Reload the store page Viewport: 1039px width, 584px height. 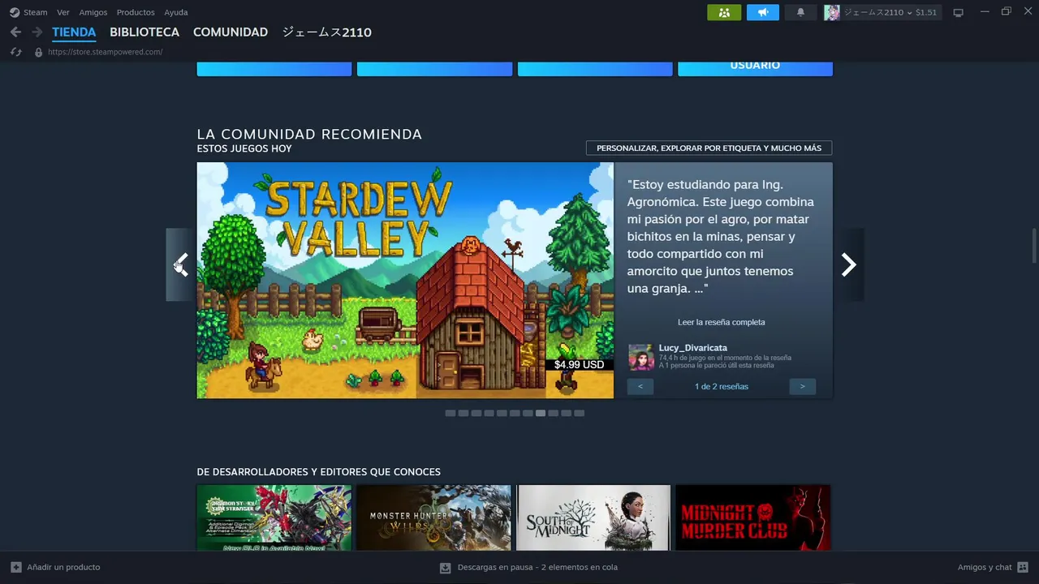tap(15, 52)
